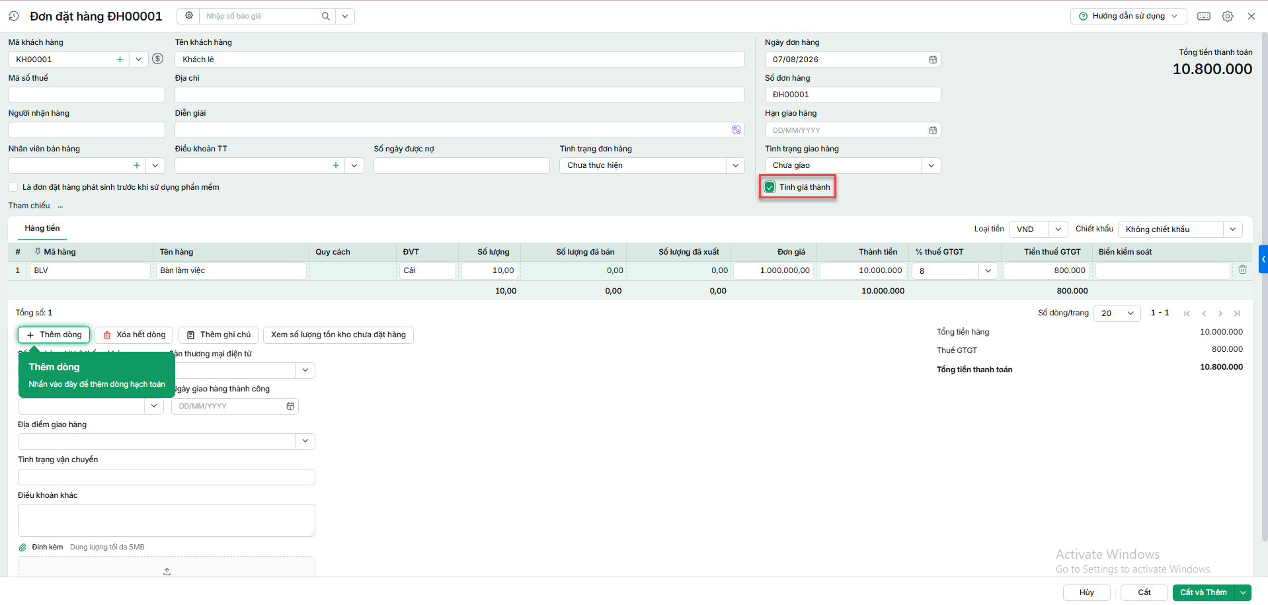Click the Cất button
This screenshot has width=1268, height=605.
(x=1144, y=592)
